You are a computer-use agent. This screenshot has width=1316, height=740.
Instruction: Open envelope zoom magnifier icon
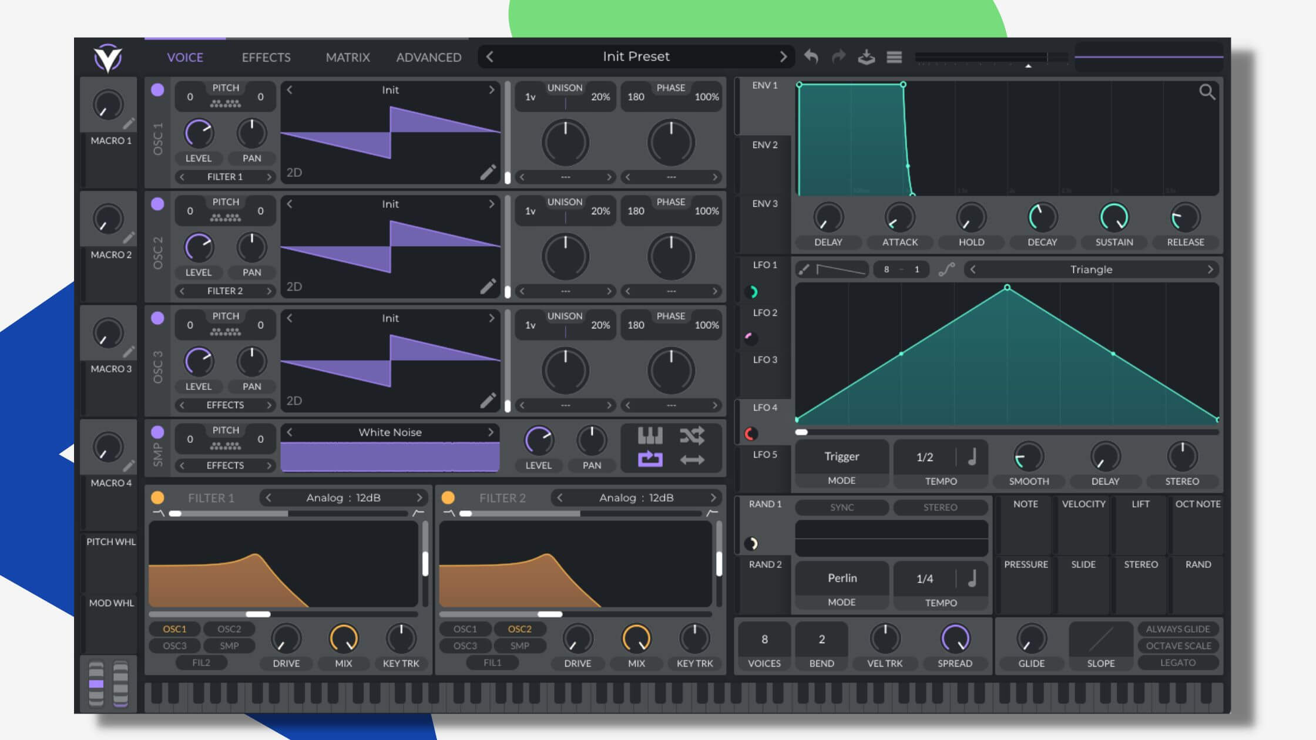pos(1207,92)
